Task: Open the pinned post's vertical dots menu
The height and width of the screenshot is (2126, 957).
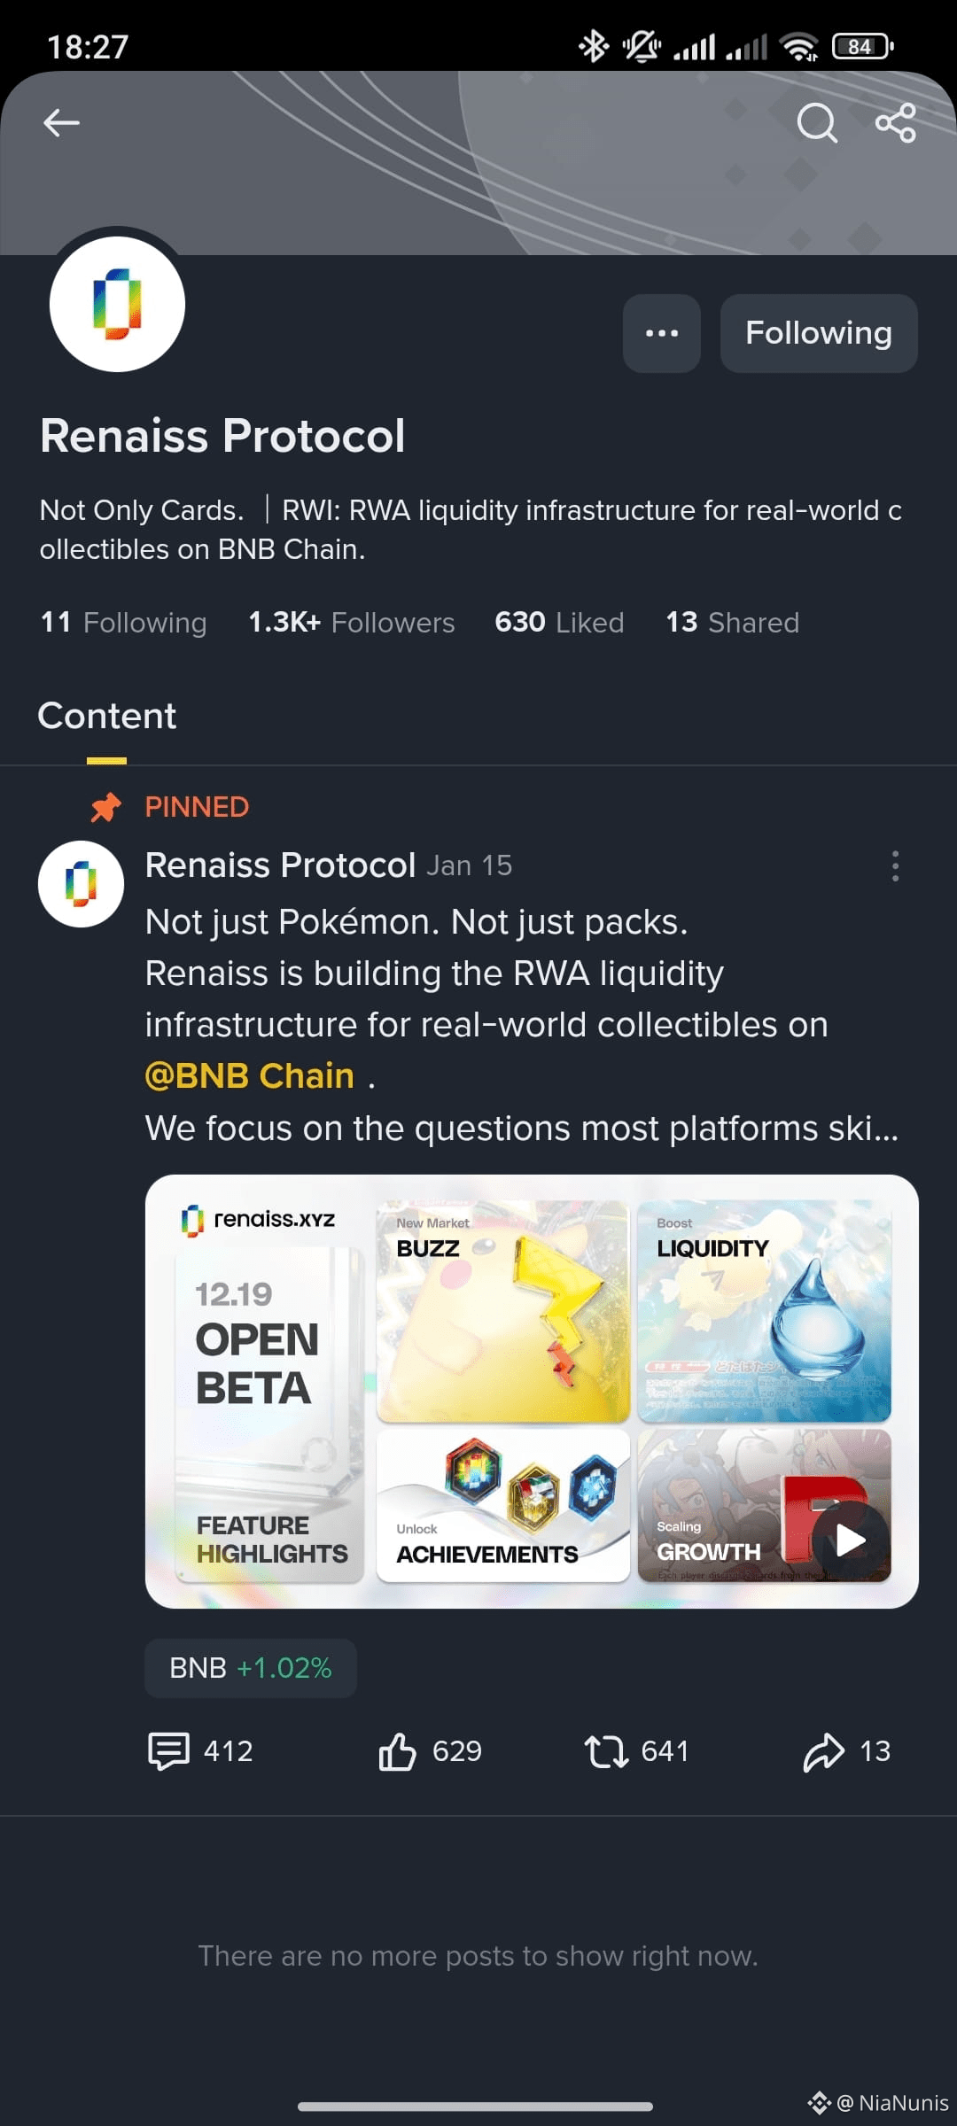Action: pos(895,865)
